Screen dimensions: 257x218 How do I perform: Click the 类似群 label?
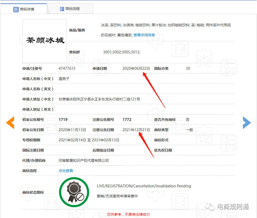pyautogui.click(x=74, y=52)
